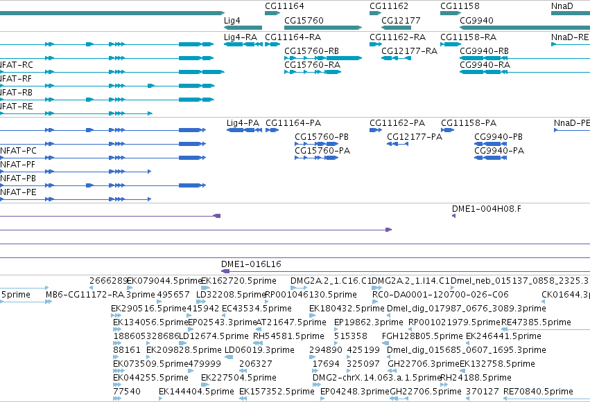Select the Lig4 gene feature bar
Viewport: 590px width, 402px height.
tap(243, 28)
